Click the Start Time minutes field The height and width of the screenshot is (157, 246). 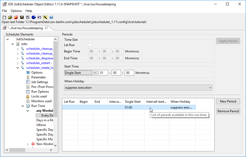(x=116, y=73)
